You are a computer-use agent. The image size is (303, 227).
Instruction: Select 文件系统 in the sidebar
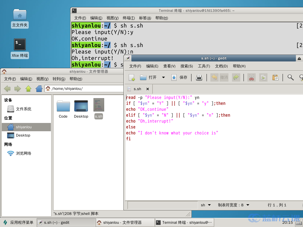(23, 109)
